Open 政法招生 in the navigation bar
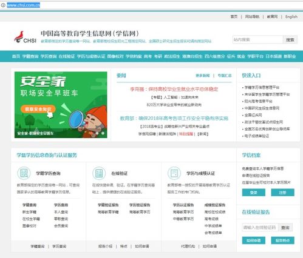The height and width of the screenshot is (258, 303). [172, 56]
